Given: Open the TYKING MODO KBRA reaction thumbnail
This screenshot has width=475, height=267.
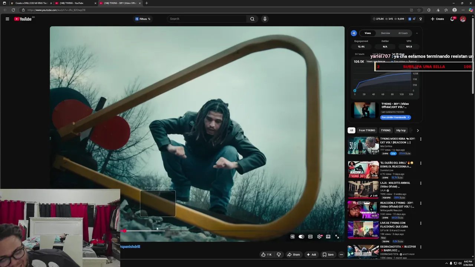Looking at the screenshot, I should (x=363, y=145).
